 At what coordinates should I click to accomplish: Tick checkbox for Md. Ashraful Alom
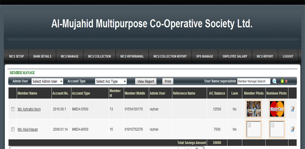[x=13, y=109]
